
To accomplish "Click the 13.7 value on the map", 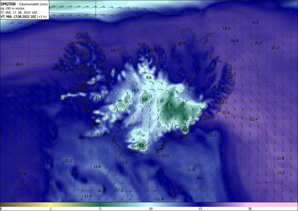I will 212,135.
